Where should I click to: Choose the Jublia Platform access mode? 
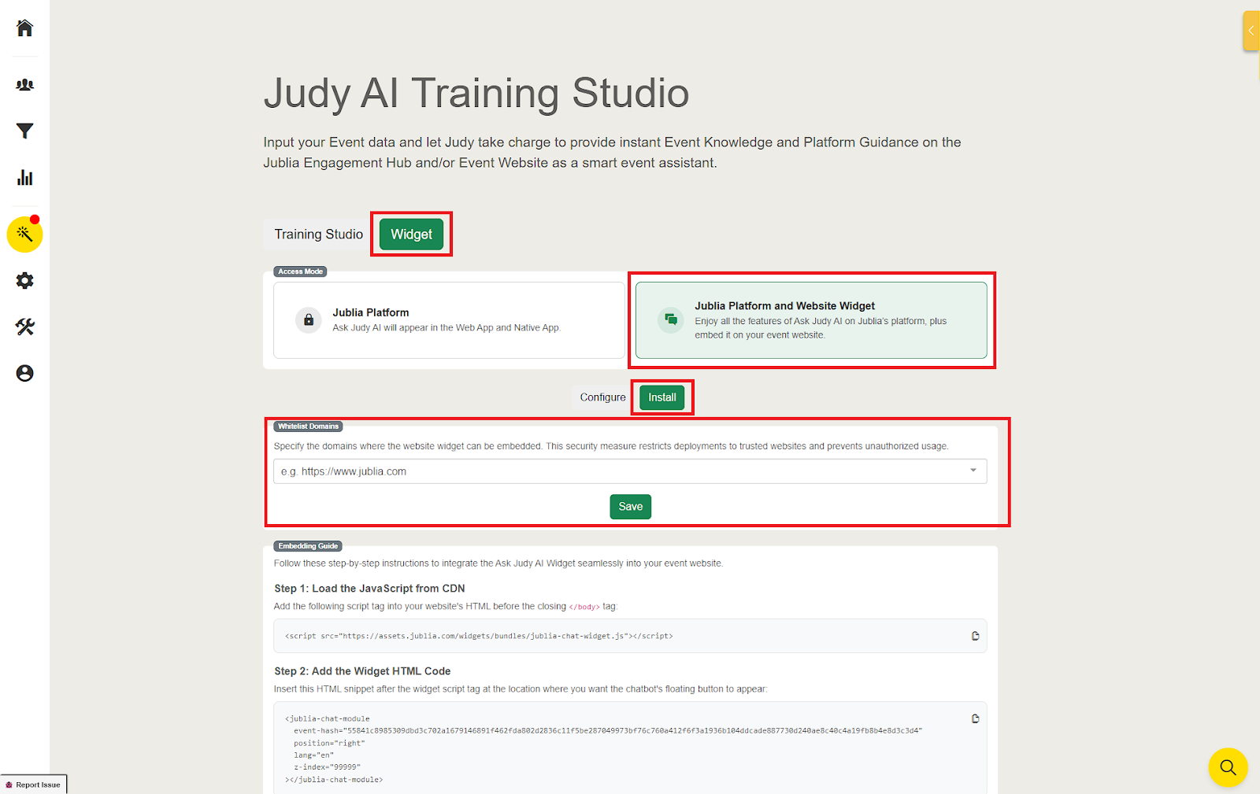point(449,320)
